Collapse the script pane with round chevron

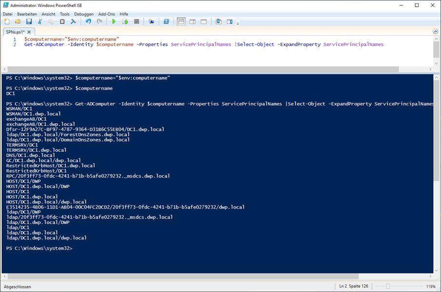click(435, 32)
